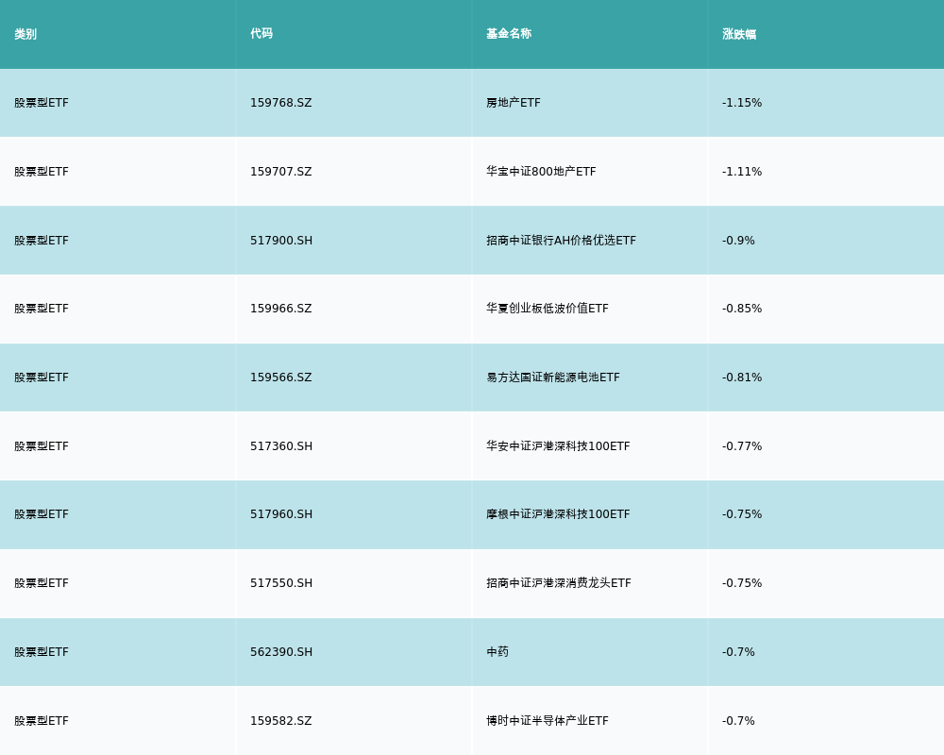Select the 基金名称 column header
This screenshot has width=944, height=755.
pos(509,34)
